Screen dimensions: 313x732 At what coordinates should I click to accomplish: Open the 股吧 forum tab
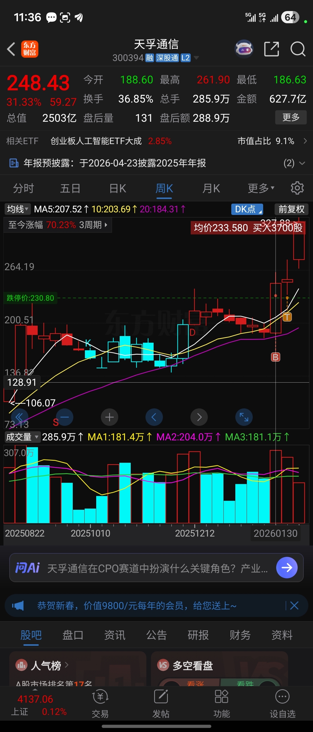pyautogui.click(x=31, y=635)
